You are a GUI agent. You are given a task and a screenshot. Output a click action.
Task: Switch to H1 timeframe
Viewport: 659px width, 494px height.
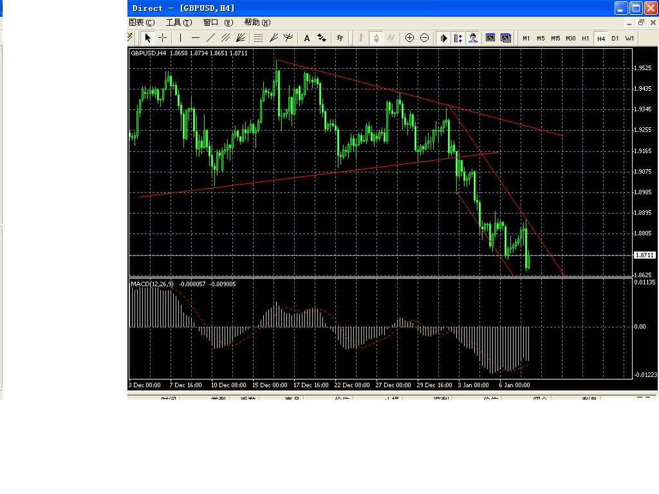pyautogui.click(x=586, y=38)
